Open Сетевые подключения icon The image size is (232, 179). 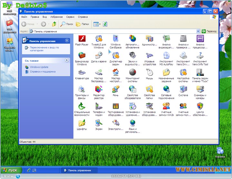point(166,89)
